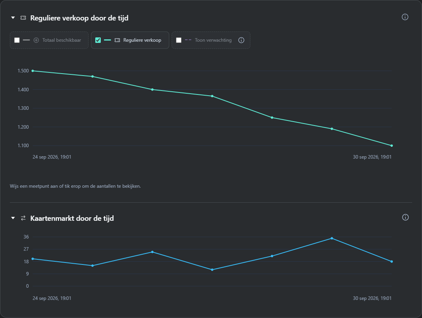Click first data point of Kaartenmarkt chart
Viewport: 422px width, 318px height.
coord(33,259)
